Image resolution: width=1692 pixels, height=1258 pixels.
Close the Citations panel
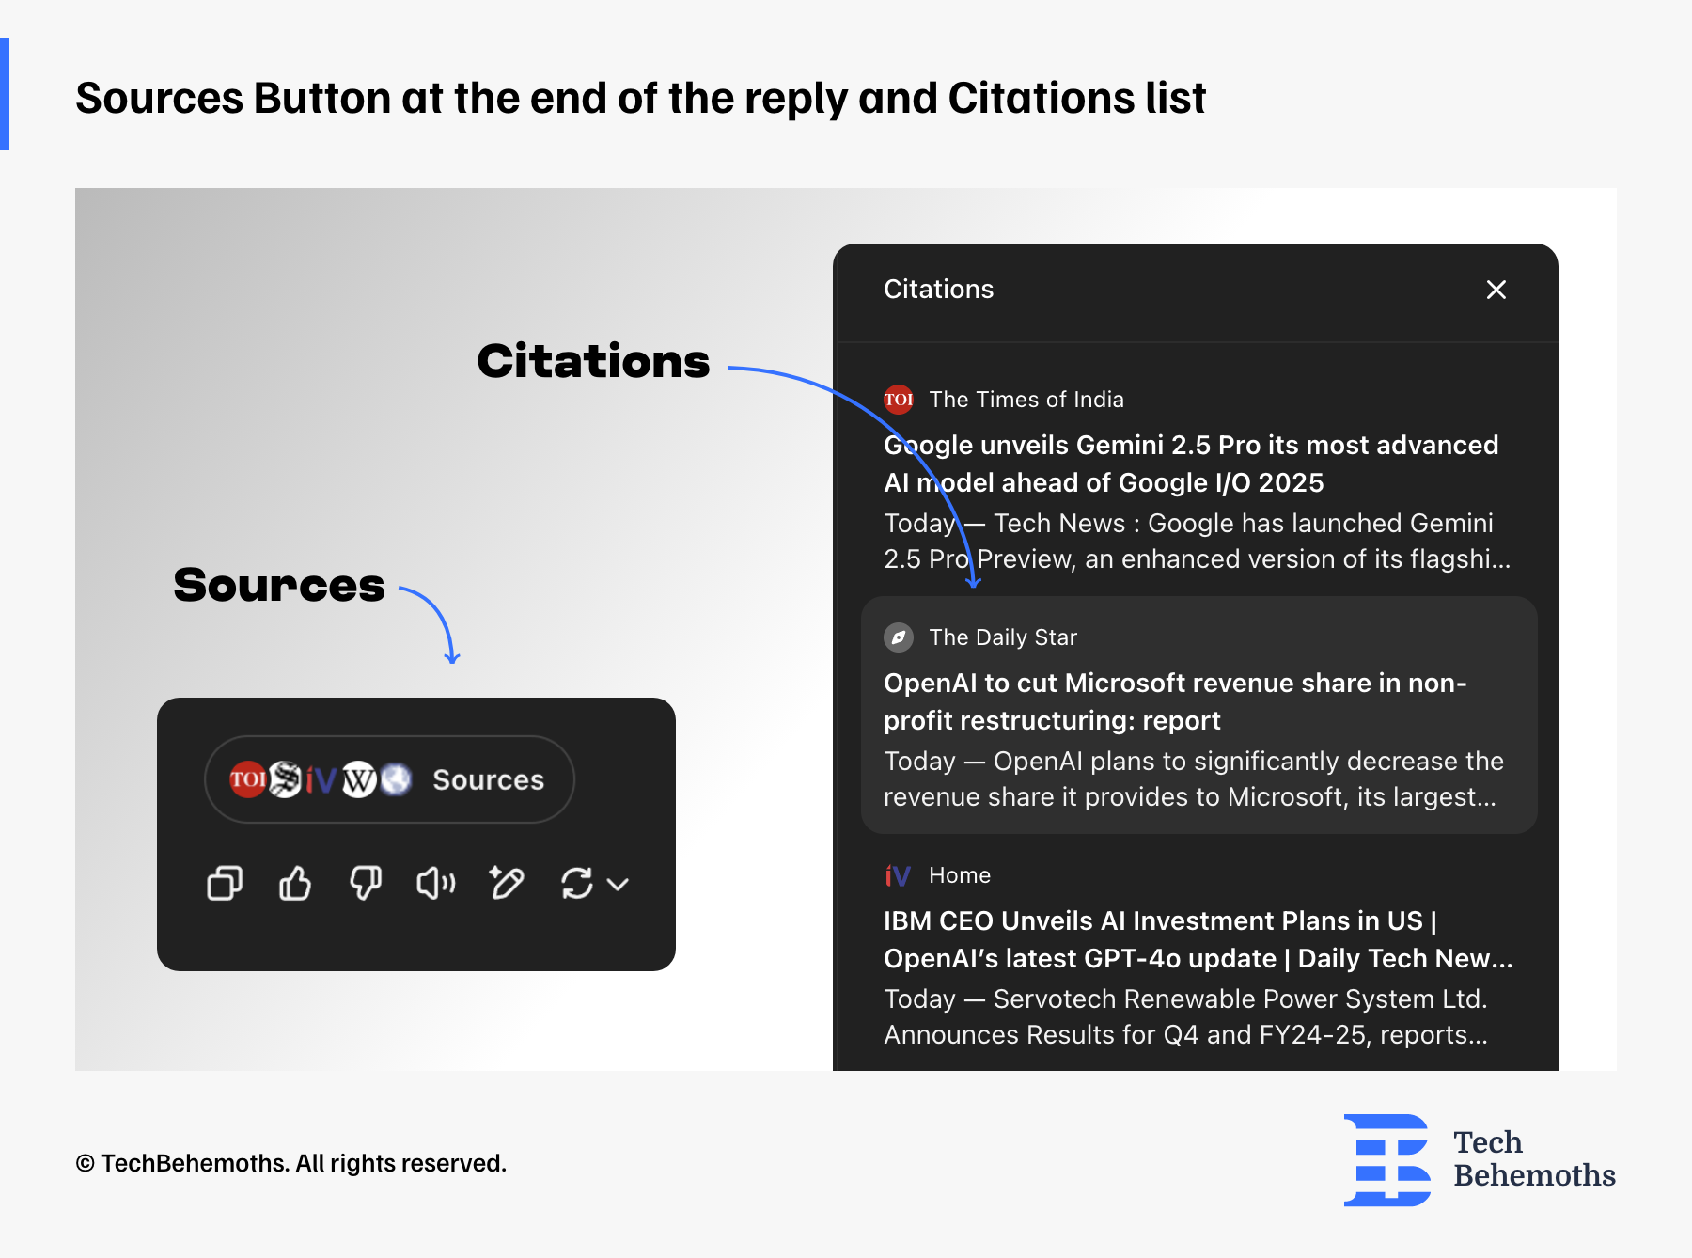tap(1496, 290)
